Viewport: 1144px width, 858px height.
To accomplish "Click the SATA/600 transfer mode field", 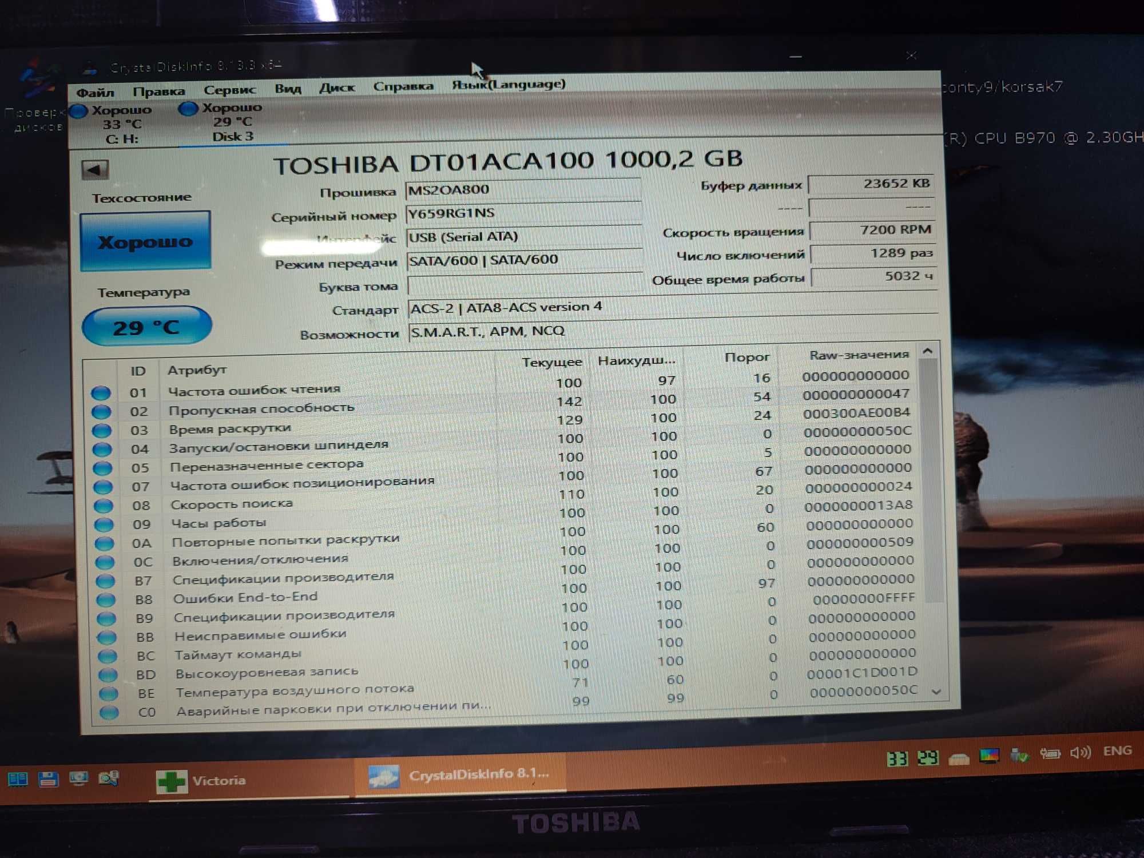I will 525,260.
